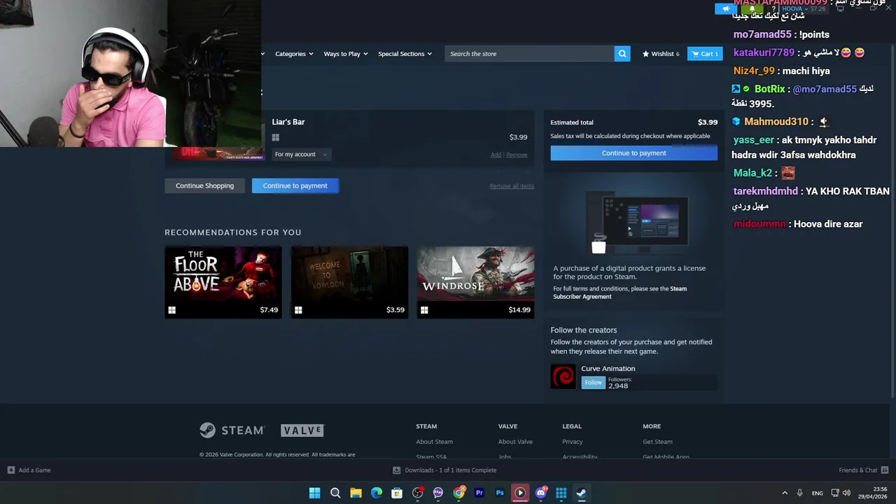Image resolution: width=896 pixels, height=504 pixels.
Task: Switch to OBS Studio in the taskbar
Action: click(x=417, y=493)
